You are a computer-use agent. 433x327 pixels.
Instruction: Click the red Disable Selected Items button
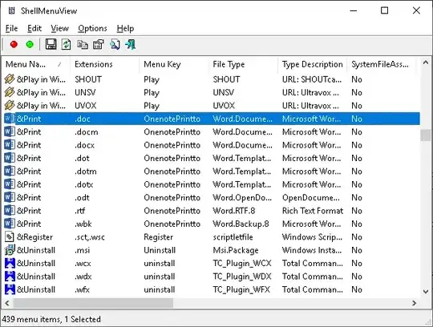(x=14, y=44)
